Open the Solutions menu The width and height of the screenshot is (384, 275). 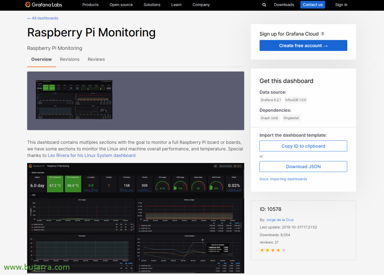152,5
